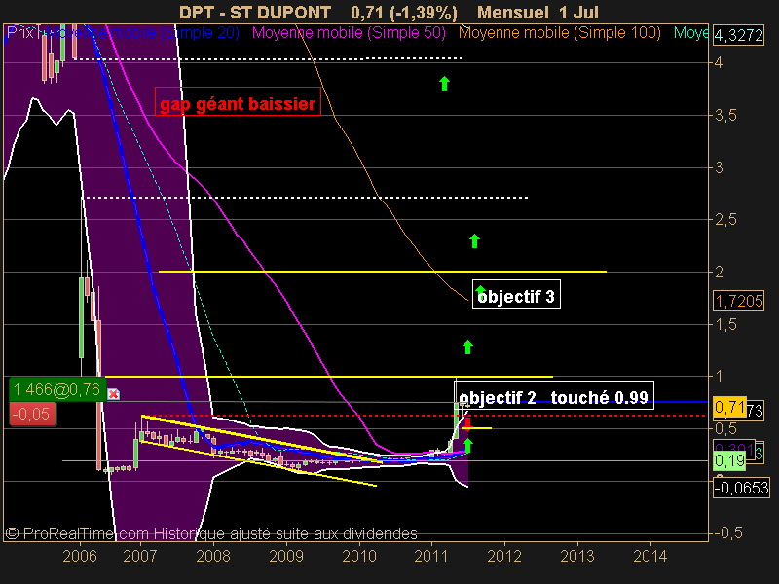
Task: Click the 3,5 tick on the price axis
Action: click(725, 116)
